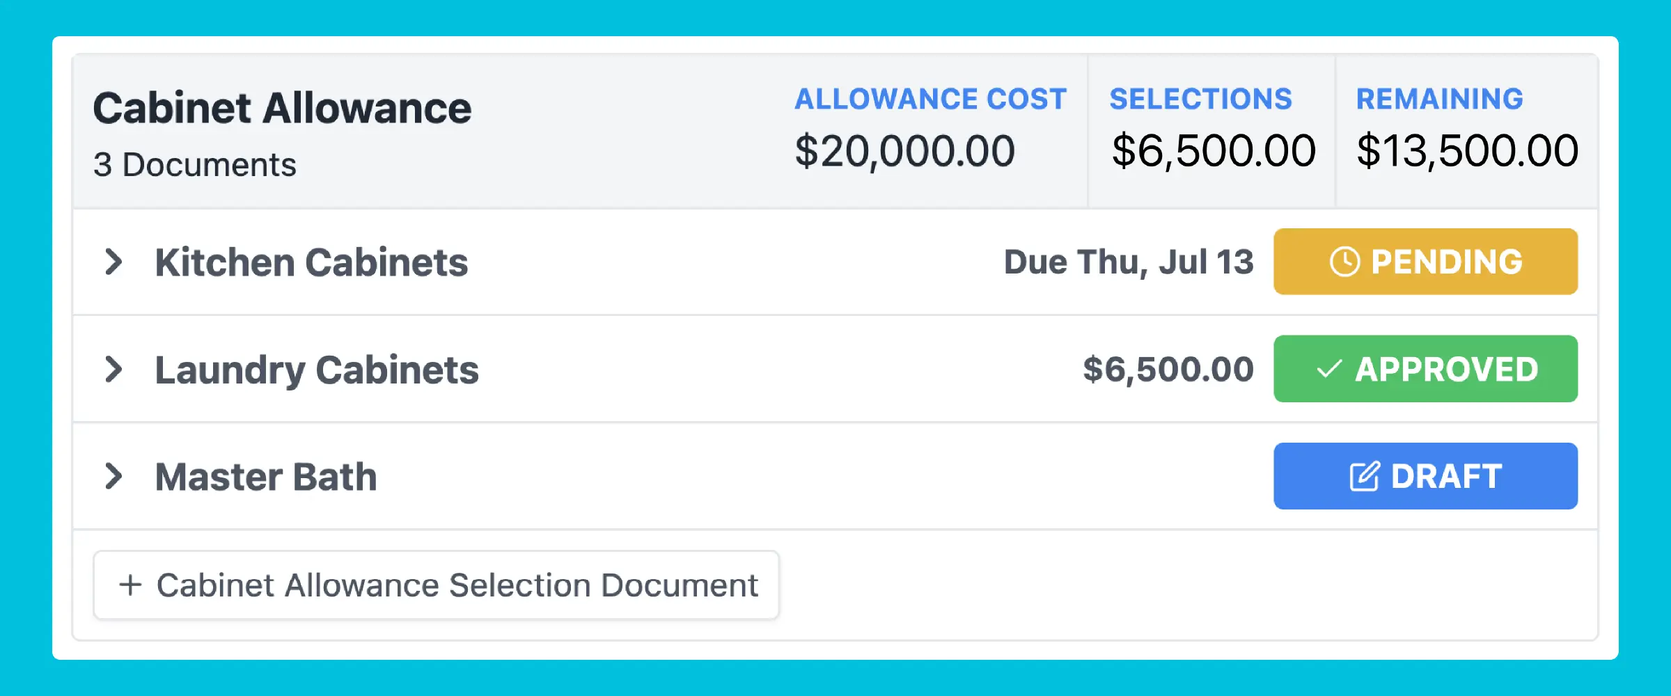The height and width of the screenshot is (696, 1671).
Task: Expand the Laundry Cabinets row
Action: [x=115, y=369]
